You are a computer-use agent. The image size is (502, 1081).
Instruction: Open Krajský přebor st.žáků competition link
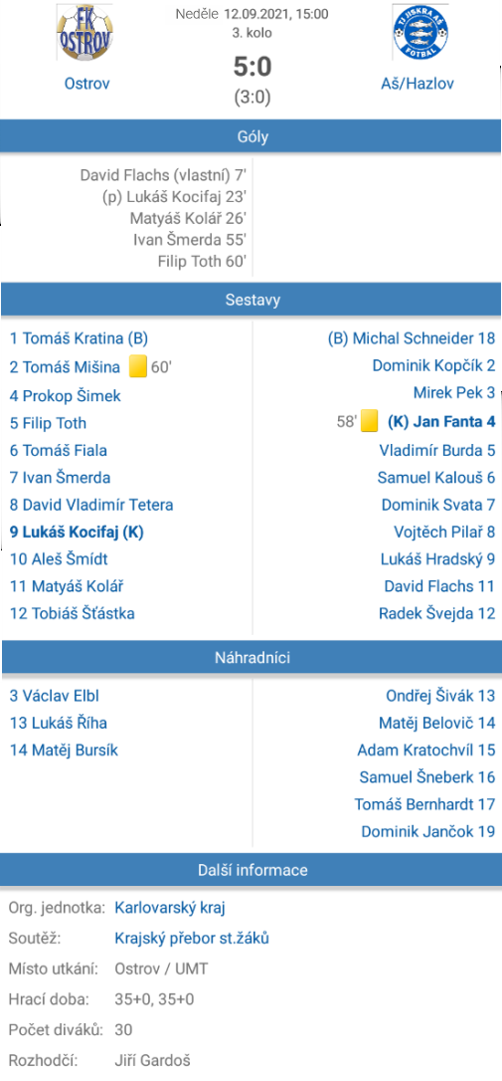tap(192, 939)
